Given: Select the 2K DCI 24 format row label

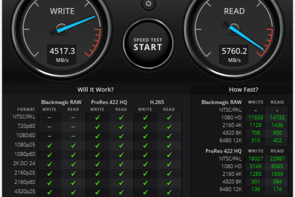Looking at the screenshot, I should click(x=24, y=163).
